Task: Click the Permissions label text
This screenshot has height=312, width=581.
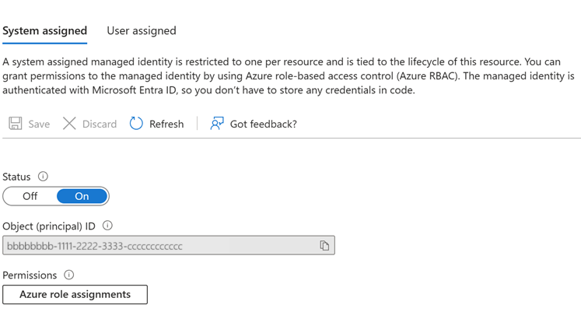Action: click(x=30, y=275)
